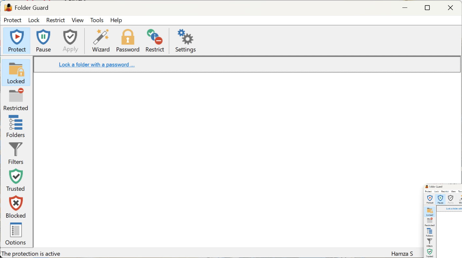
Task: Pause protection using the main toolbar Pause icon
Action: (x=43, y=41)
